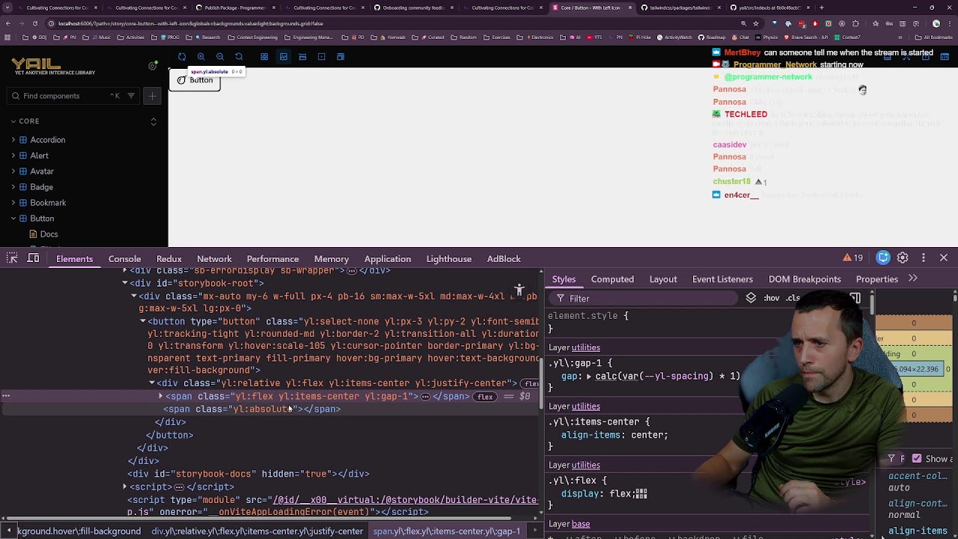The width and height of the screenshot is (958, 539).
Task: Open the Event Listeners pane tab
Action: 722,279
